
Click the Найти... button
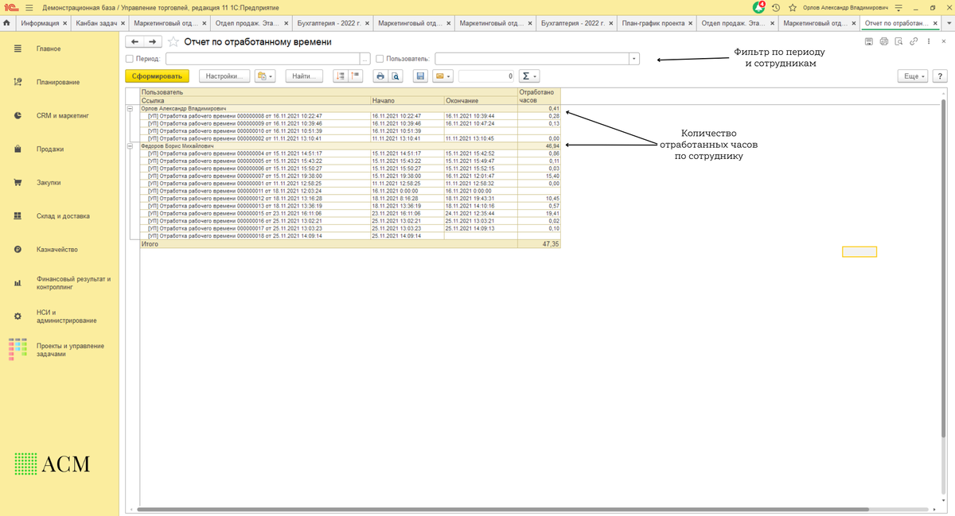[302, 76]
